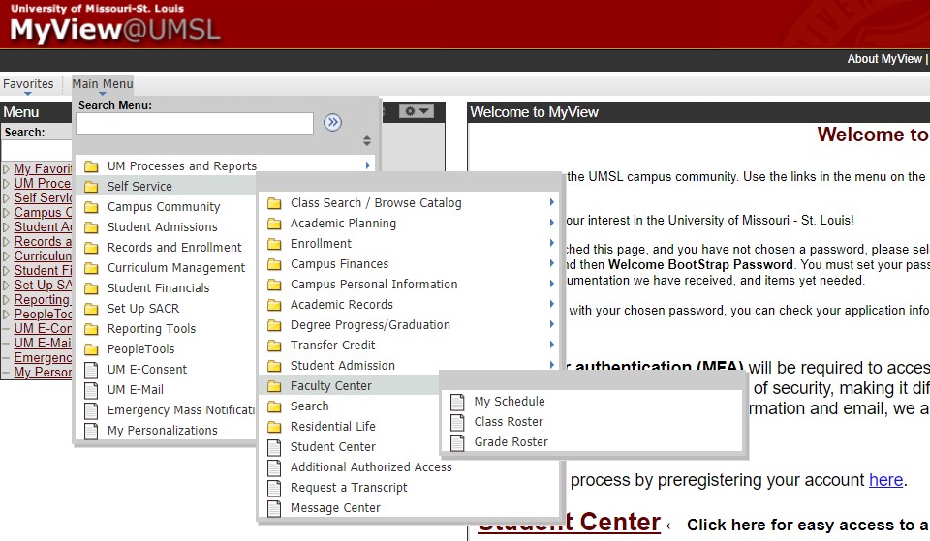Viewport: 930px width, 541px height.
Task: Focus the Search Menu text field
Action: 194,123
